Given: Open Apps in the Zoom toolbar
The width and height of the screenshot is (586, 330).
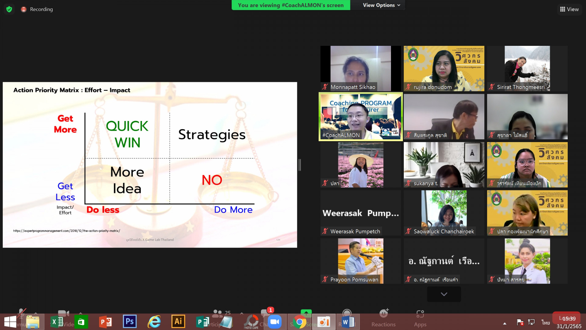Looking at the screenshot, I should pos(420,318).
